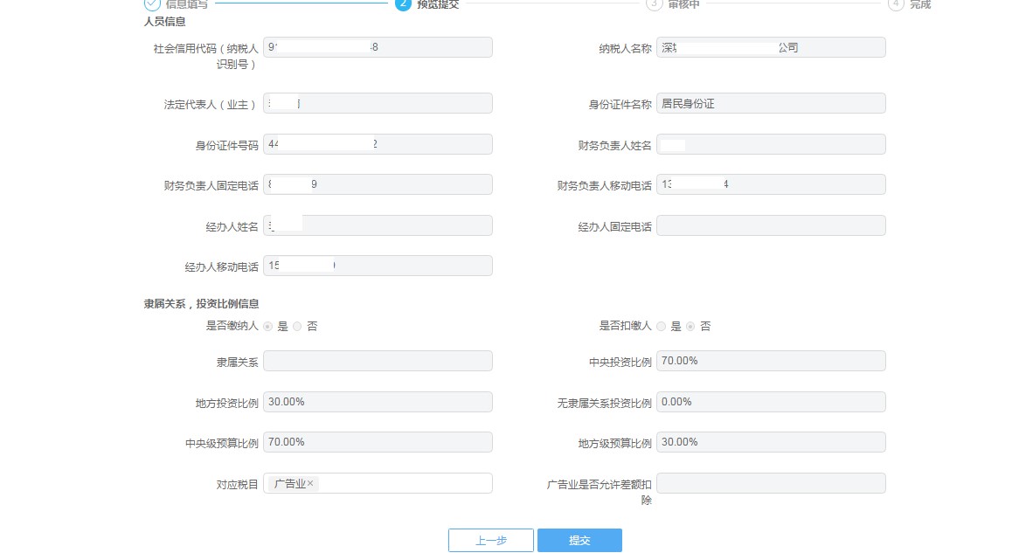Click the 上一步 back button

pyautogui.click(x=490, y=540)
